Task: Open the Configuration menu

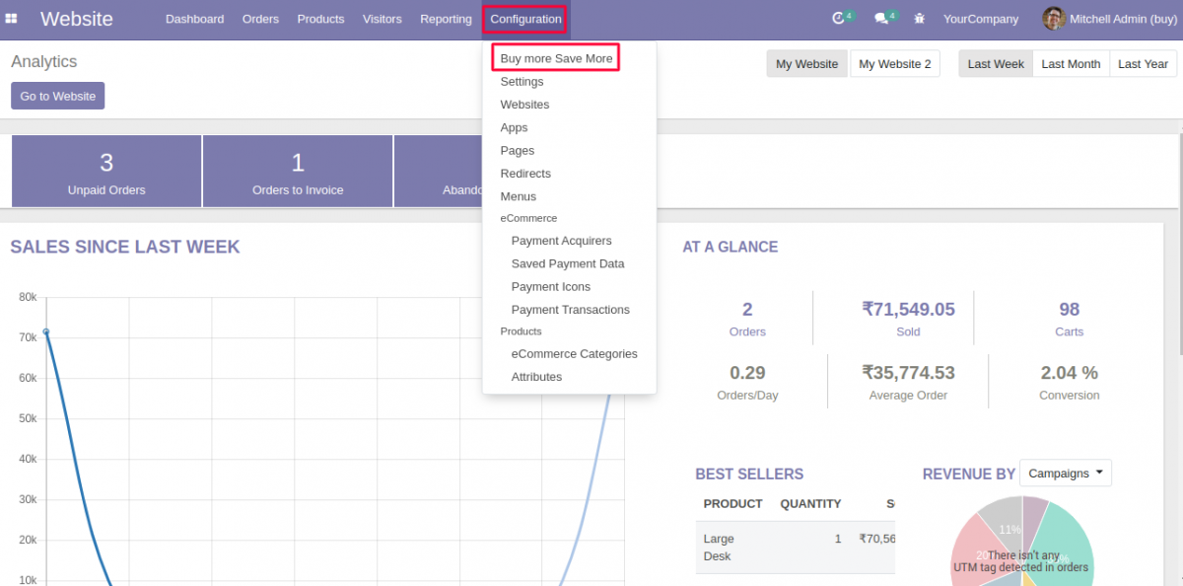Action: point(525,19)
